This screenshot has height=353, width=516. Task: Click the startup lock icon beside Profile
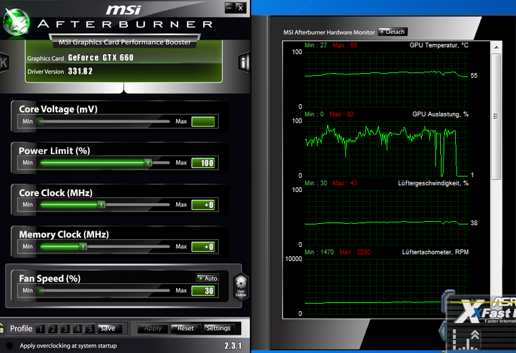coord(1,328)
